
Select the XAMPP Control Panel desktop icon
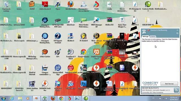(x=96, y=54)
